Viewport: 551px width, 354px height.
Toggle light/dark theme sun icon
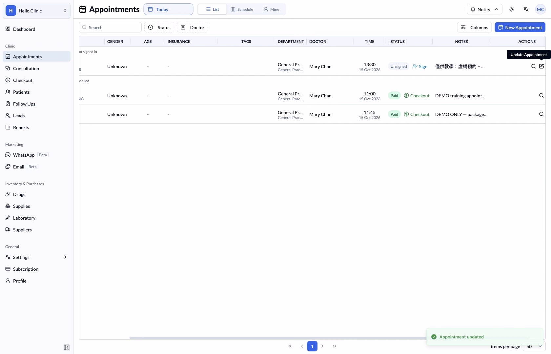(512, 9)
